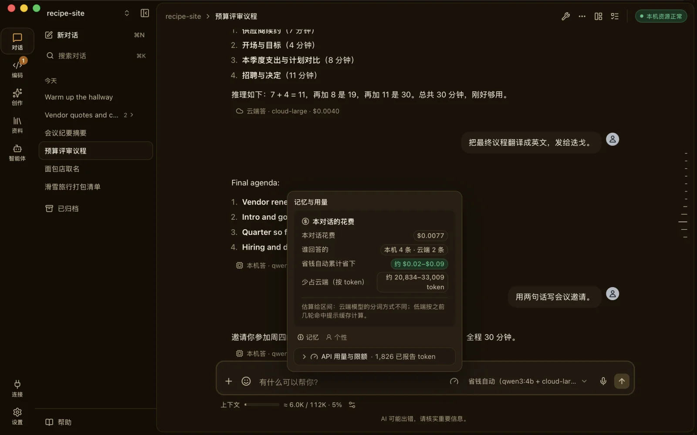Click the usage gauge icon in composer

point(454,381)
